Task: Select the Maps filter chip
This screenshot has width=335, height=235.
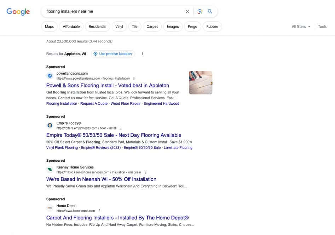Action: (49, 27)
